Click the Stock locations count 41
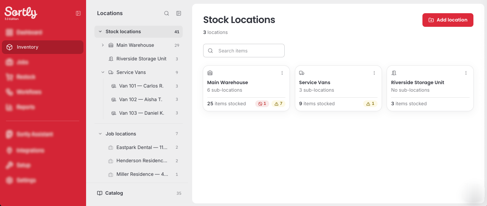 click(x=177, y=32)
